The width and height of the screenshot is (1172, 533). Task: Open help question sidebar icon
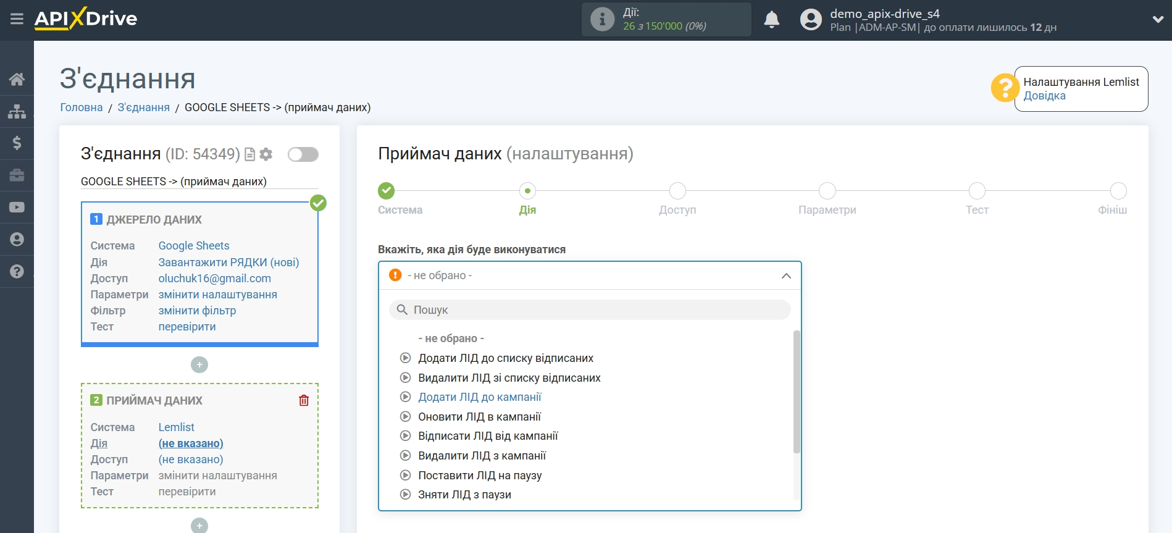point(17,271)
